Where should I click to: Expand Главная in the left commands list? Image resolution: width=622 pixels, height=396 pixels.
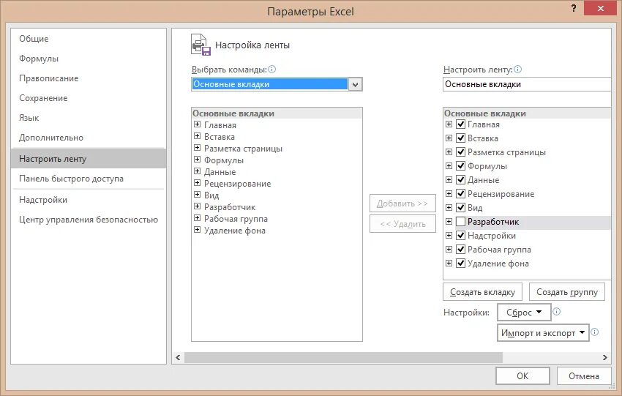(197, 124)
